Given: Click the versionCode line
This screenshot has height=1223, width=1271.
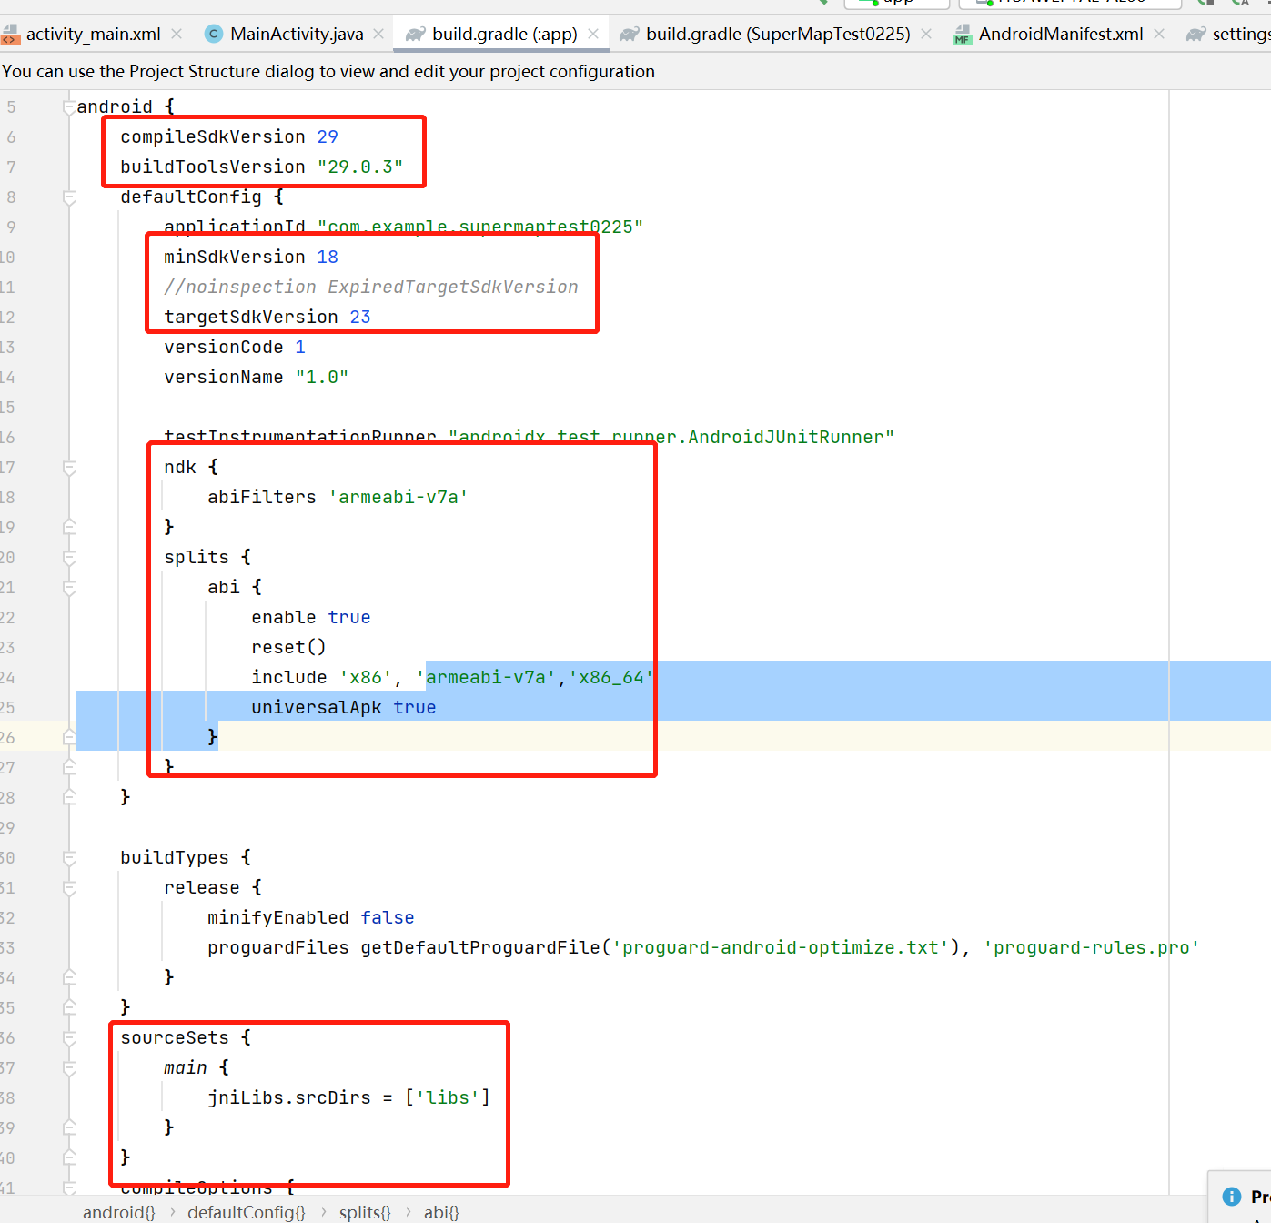Looking at the screenshot, I should [235, 347].
